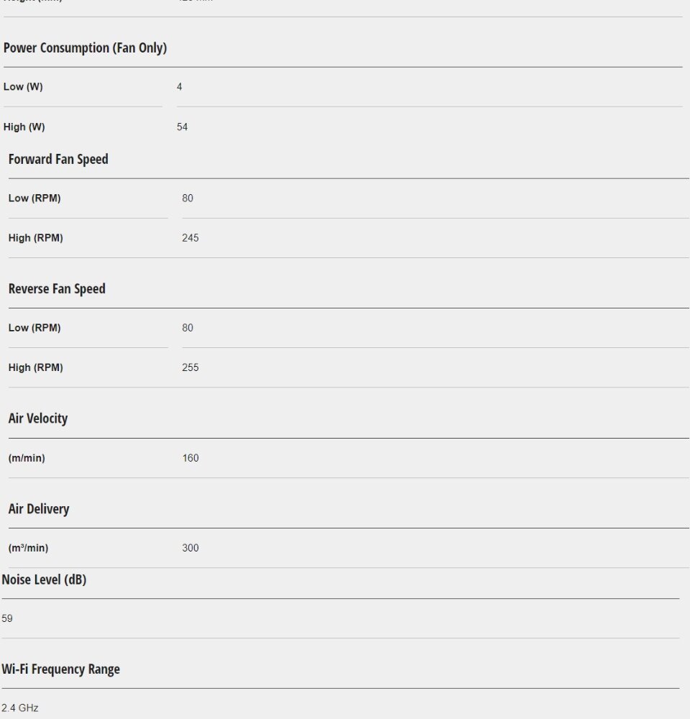The width and height of the screenshot is (690, 719).
Task: Select the High (W) value 54
Action: click(x=183, y=127)
